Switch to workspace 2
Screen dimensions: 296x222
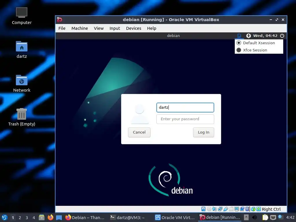click(x=20, y=218)
